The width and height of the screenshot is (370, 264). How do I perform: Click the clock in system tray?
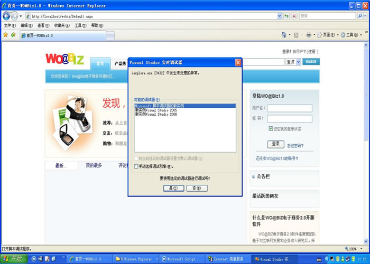coord(362,259)
